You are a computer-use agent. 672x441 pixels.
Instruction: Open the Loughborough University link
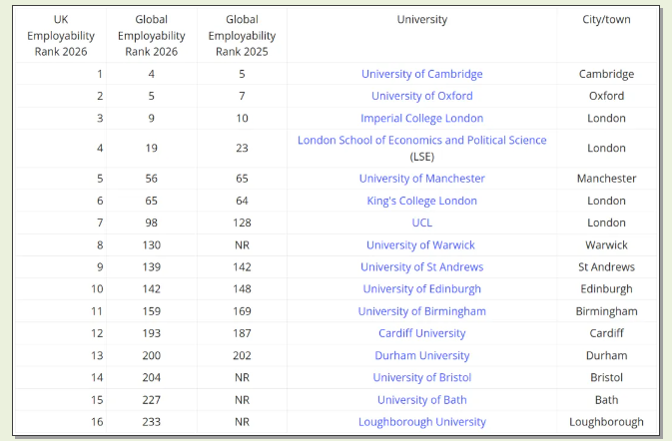(421, 422)
